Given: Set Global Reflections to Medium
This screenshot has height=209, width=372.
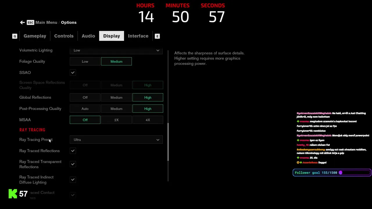Looking at the screenshot, I should [x=116, y=98].
